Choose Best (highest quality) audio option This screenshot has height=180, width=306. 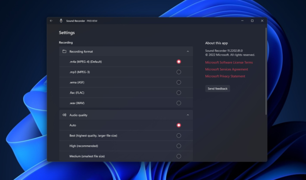coord(179,136)
